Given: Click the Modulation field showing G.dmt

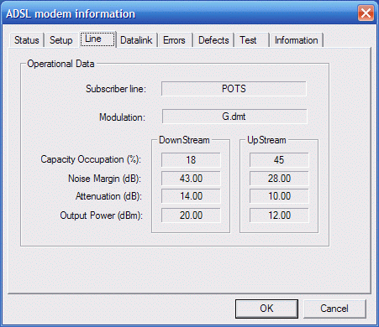Looking at the screenshot, I should (234, 117).
